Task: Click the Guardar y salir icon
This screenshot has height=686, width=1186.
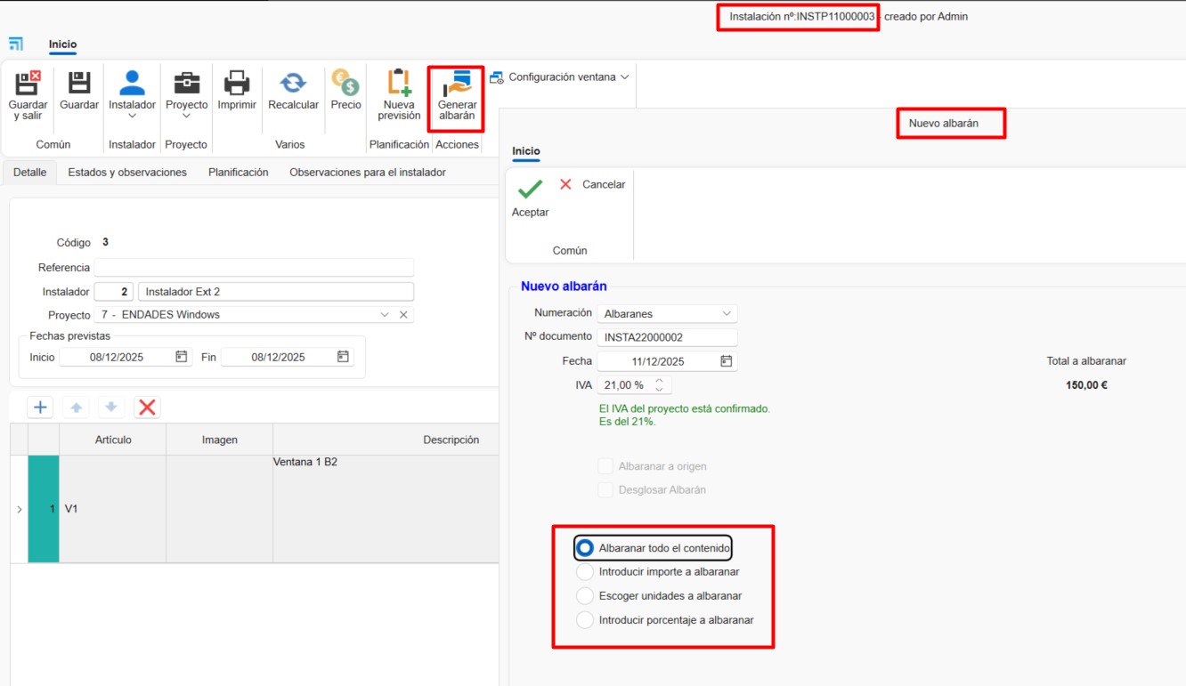Action: [28, 84]
